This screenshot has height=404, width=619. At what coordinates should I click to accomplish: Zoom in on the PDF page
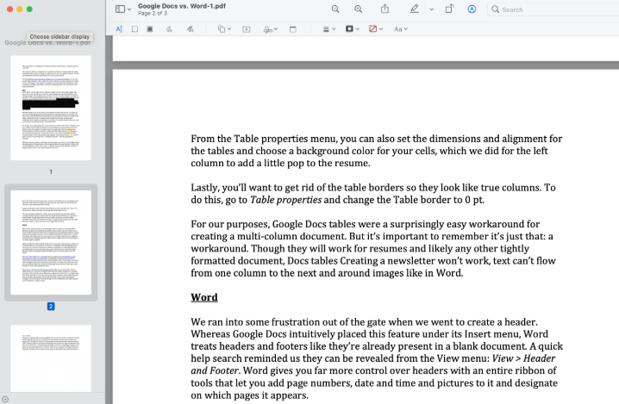coord(358,9)
